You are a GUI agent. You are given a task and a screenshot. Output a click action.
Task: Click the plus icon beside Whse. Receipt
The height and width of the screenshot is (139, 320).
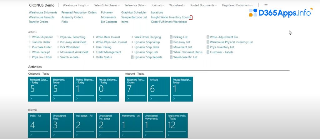pos(30,52)
